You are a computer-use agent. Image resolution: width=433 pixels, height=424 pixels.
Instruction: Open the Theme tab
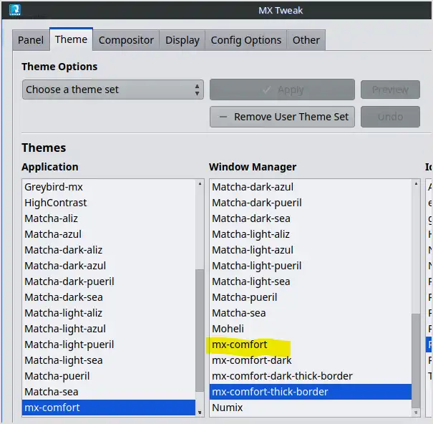(71, 39)
